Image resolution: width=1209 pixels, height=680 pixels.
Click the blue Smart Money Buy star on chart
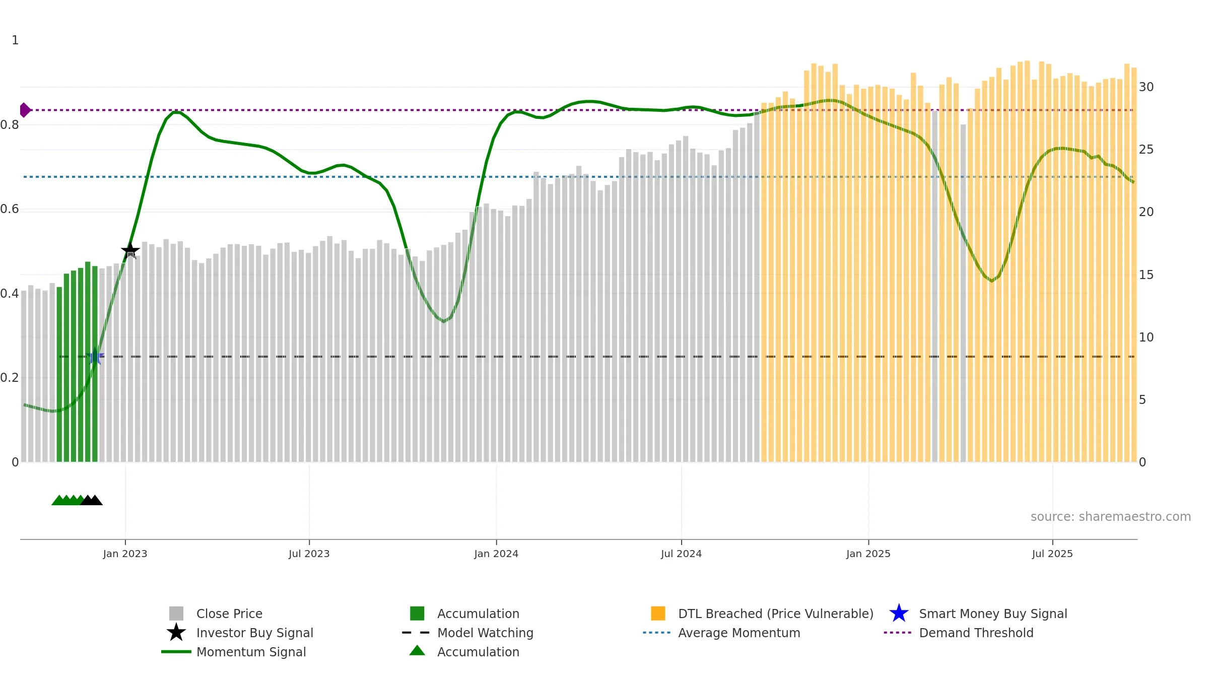click(95, 356)
